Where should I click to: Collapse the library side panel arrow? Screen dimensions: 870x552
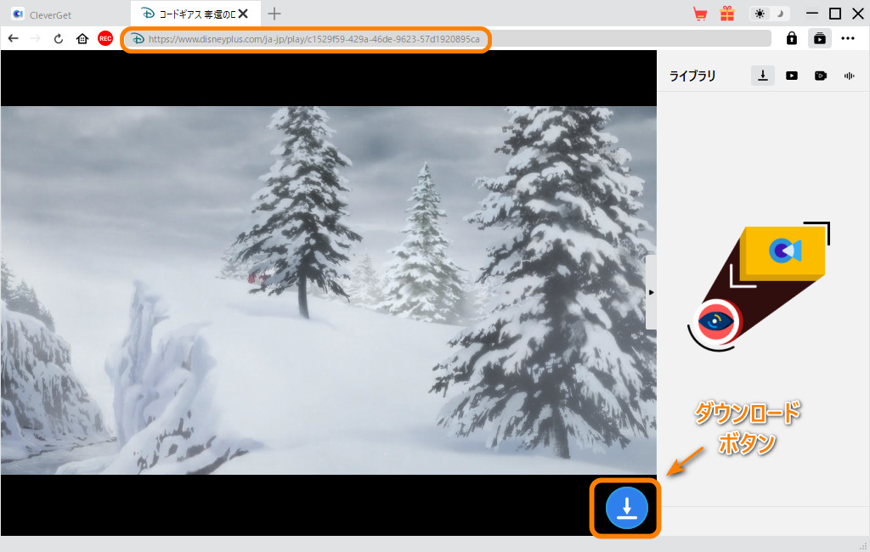[651, 292]
